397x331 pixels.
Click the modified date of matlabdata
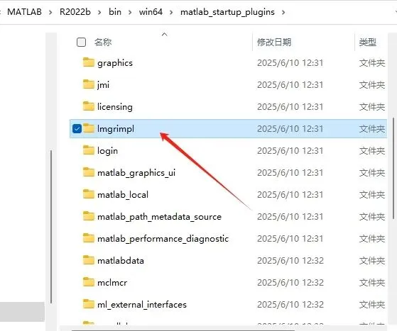pyautogui.click(x=290, y=261)
